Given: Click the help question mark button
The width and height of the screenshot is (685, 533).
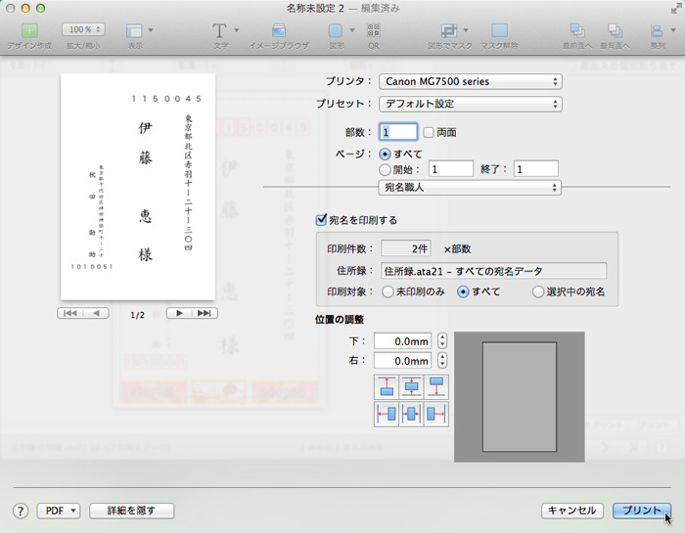Looking at the screenshot, I should [x=20, y=511].
